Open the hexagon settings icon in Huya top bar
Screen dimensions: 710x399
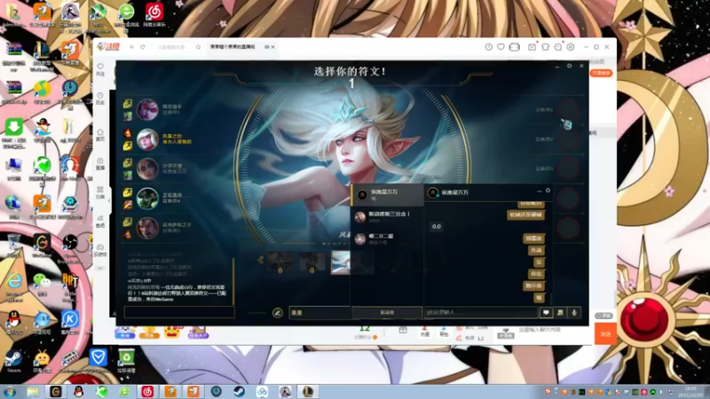coord(571,47)
